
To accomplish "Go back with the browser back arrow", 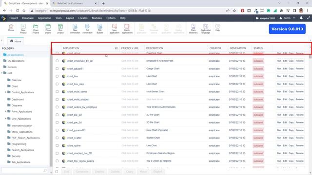I will [4, 11].
